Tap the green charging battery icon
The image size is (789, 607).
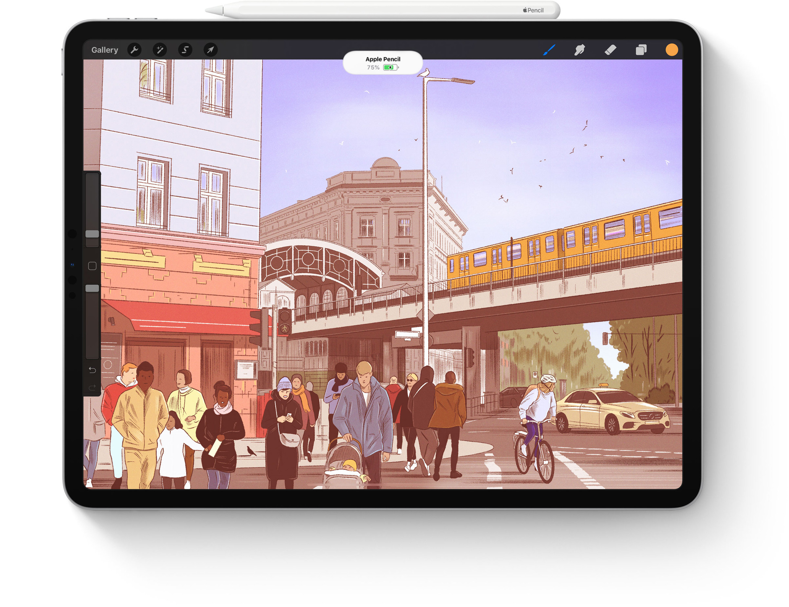click(391, 67)
